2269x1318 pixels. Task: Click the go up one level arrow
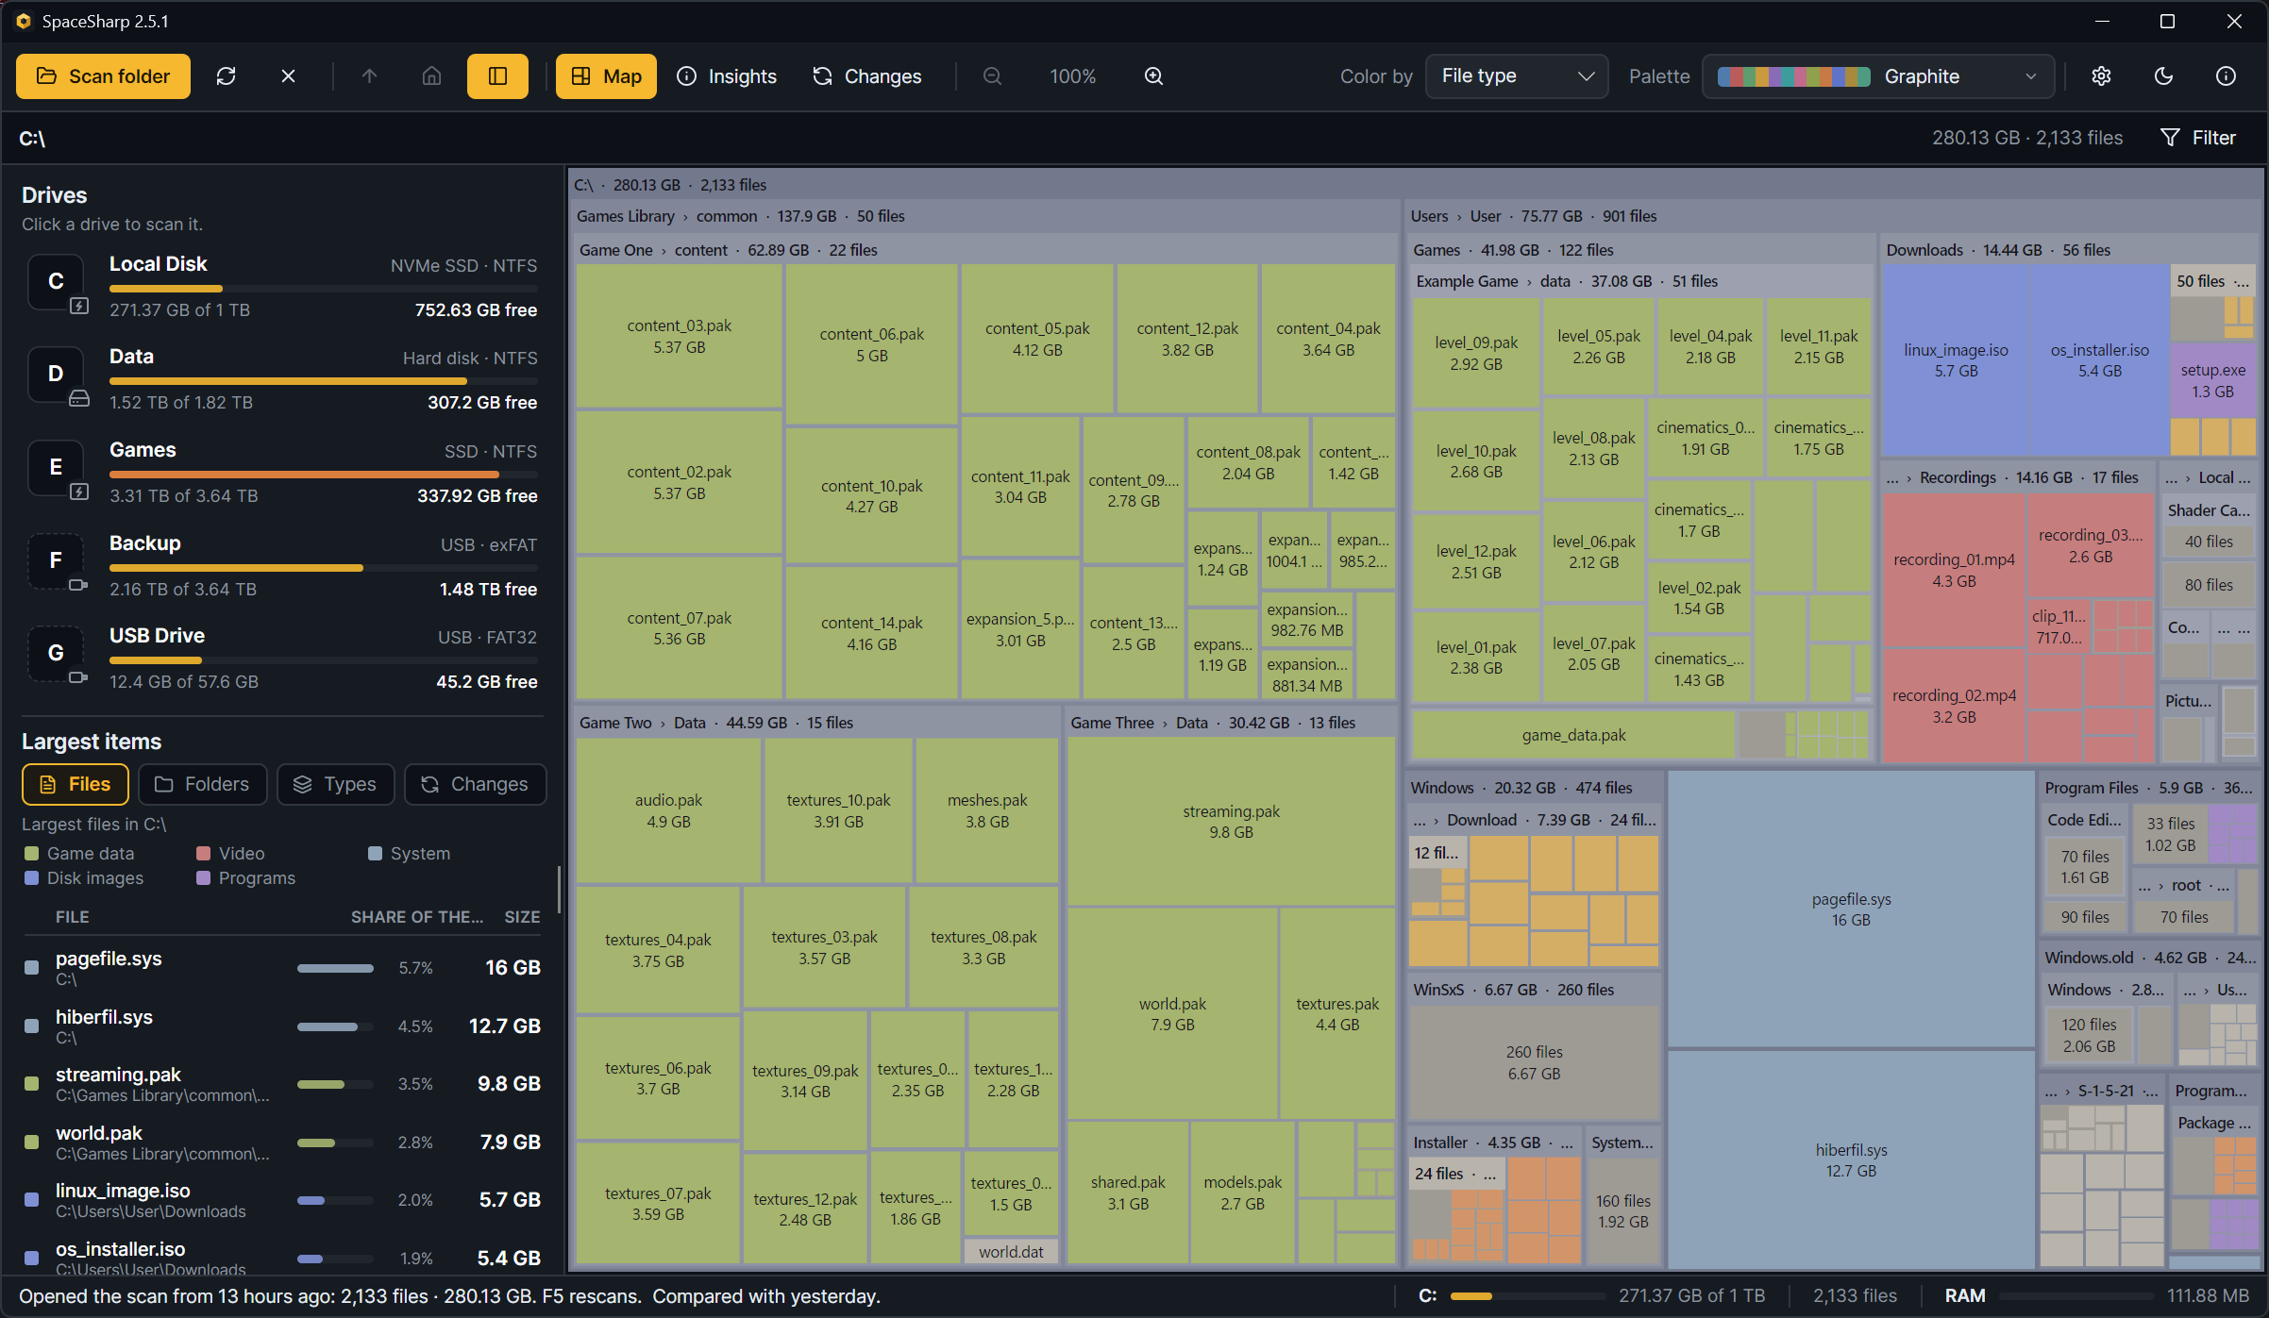click(369, 76)
